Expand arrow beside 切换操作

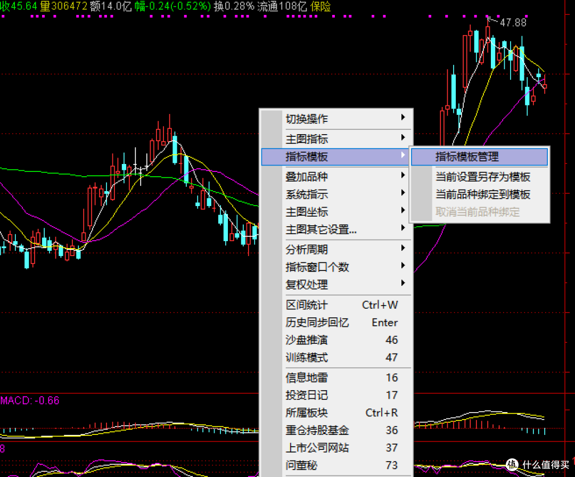402,117
